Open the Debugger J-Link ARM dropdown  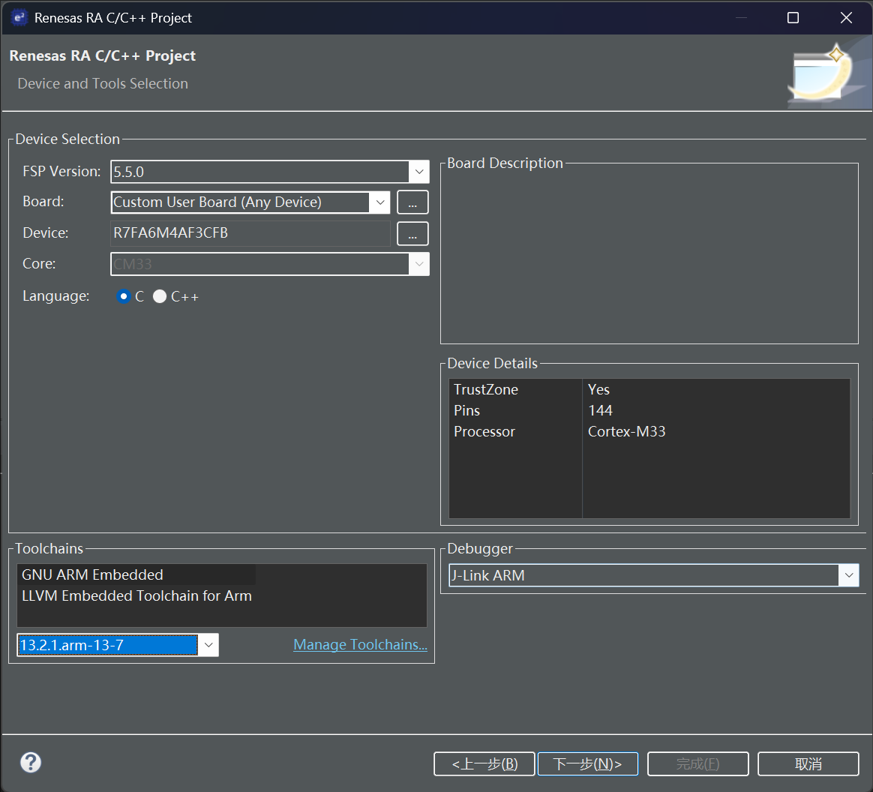[654, 575]
